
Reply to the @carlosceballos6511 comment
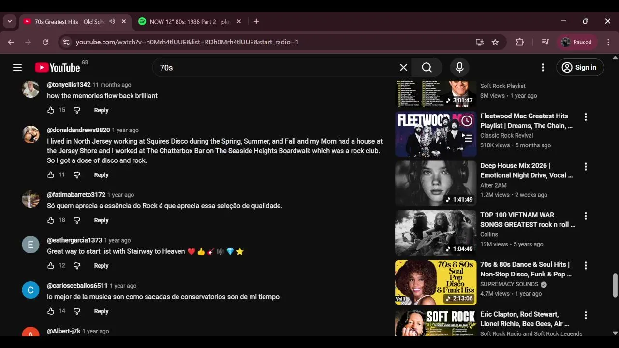[101, 311]
